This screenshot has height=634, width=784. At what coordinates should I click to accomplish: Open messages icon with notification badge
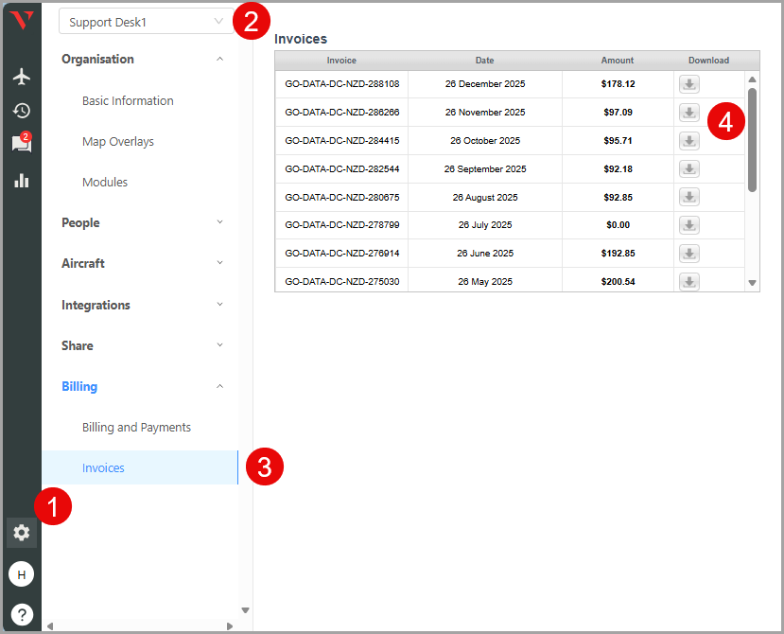[x=21, y=144]
